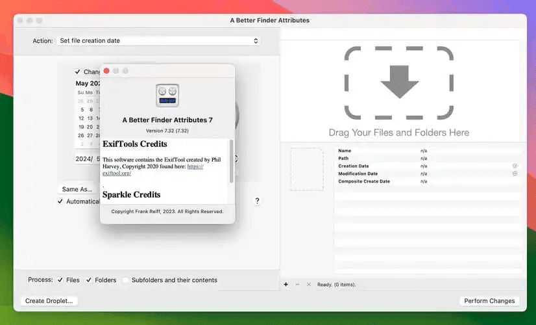Uncheck the Folders checkbox
The width and height of the screenshot is (536, 325).
[89, 280]
